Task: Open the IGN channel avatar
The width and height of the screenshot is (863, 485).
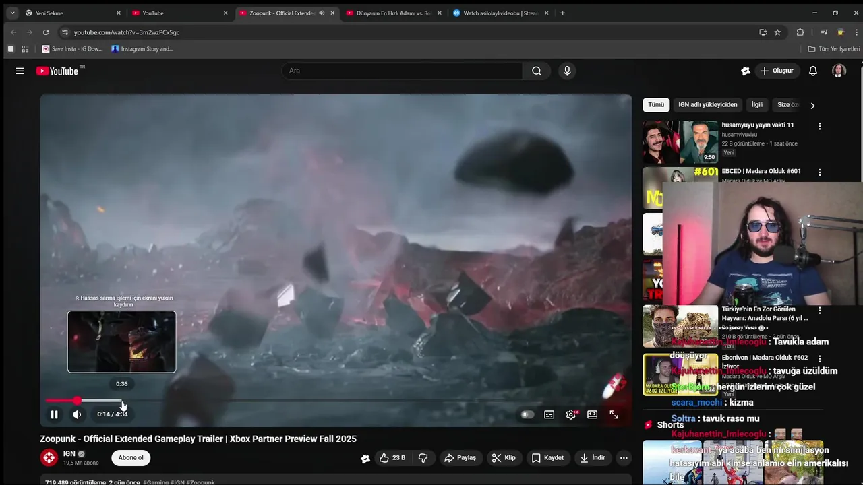Action: (x=49, y=458)
